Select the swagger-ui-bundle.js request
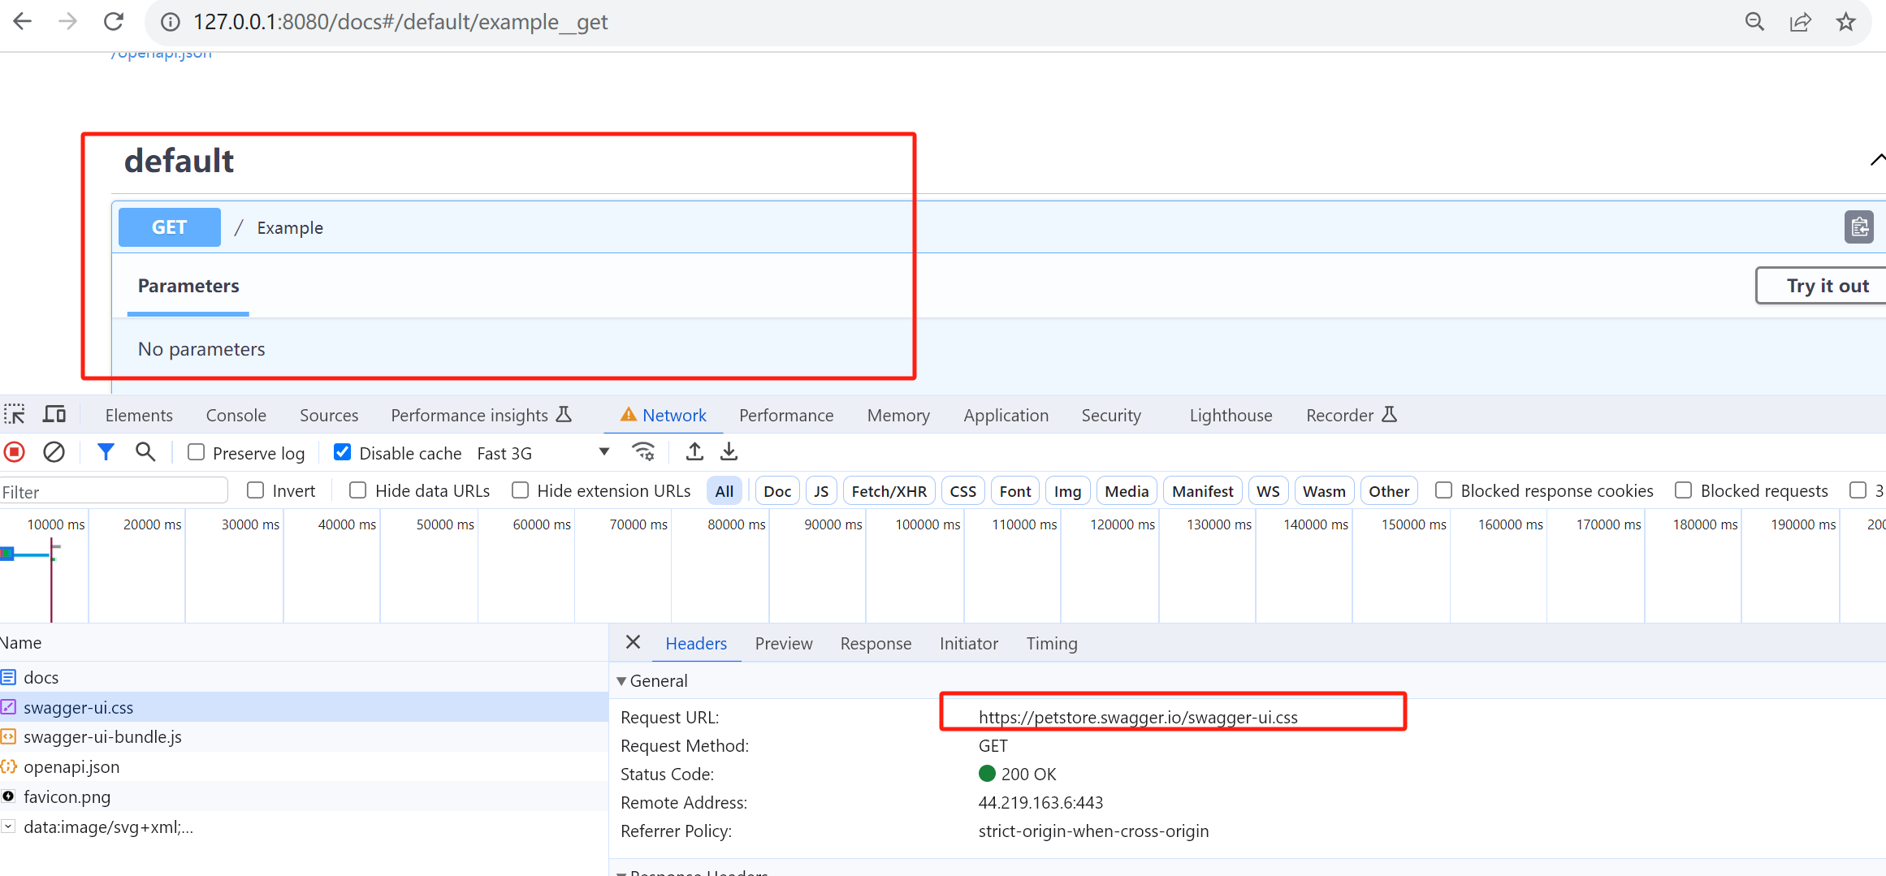This screenshot has width=1886, height=876. coord(304,737)
